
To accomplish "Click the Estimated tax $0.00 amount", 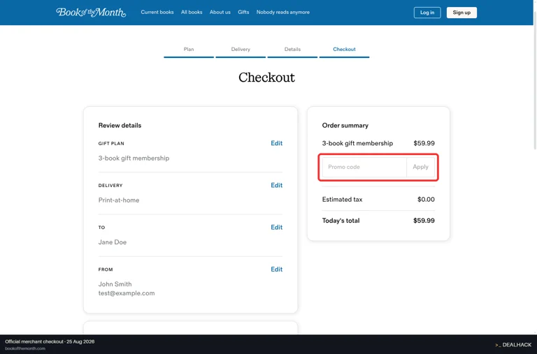I will 426,200.
